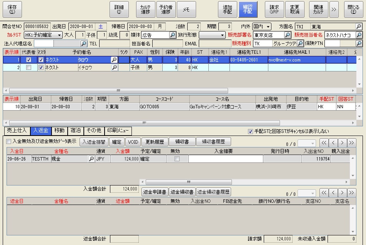The image size is (366, 245).
Task: Check 代表者 for ネクスト イチロウ
Action: (x=28, y=67)
